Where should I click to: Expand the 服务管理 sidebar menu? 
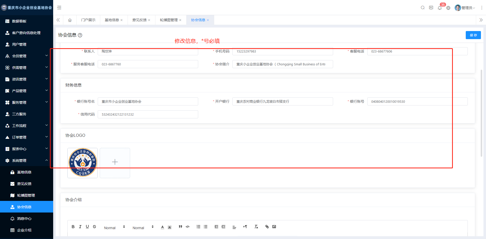point(27,102)
